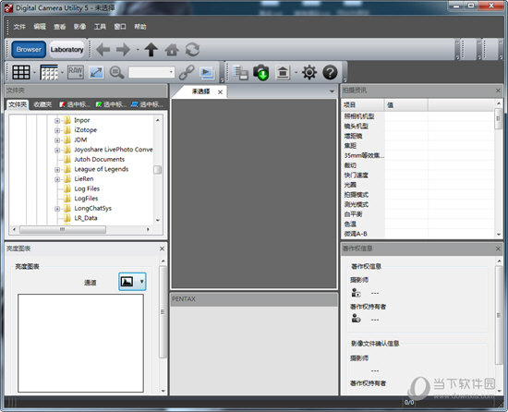Screen dimensions: 508x412
Task: Open the 编辑 menu
Action: [40, 27]
